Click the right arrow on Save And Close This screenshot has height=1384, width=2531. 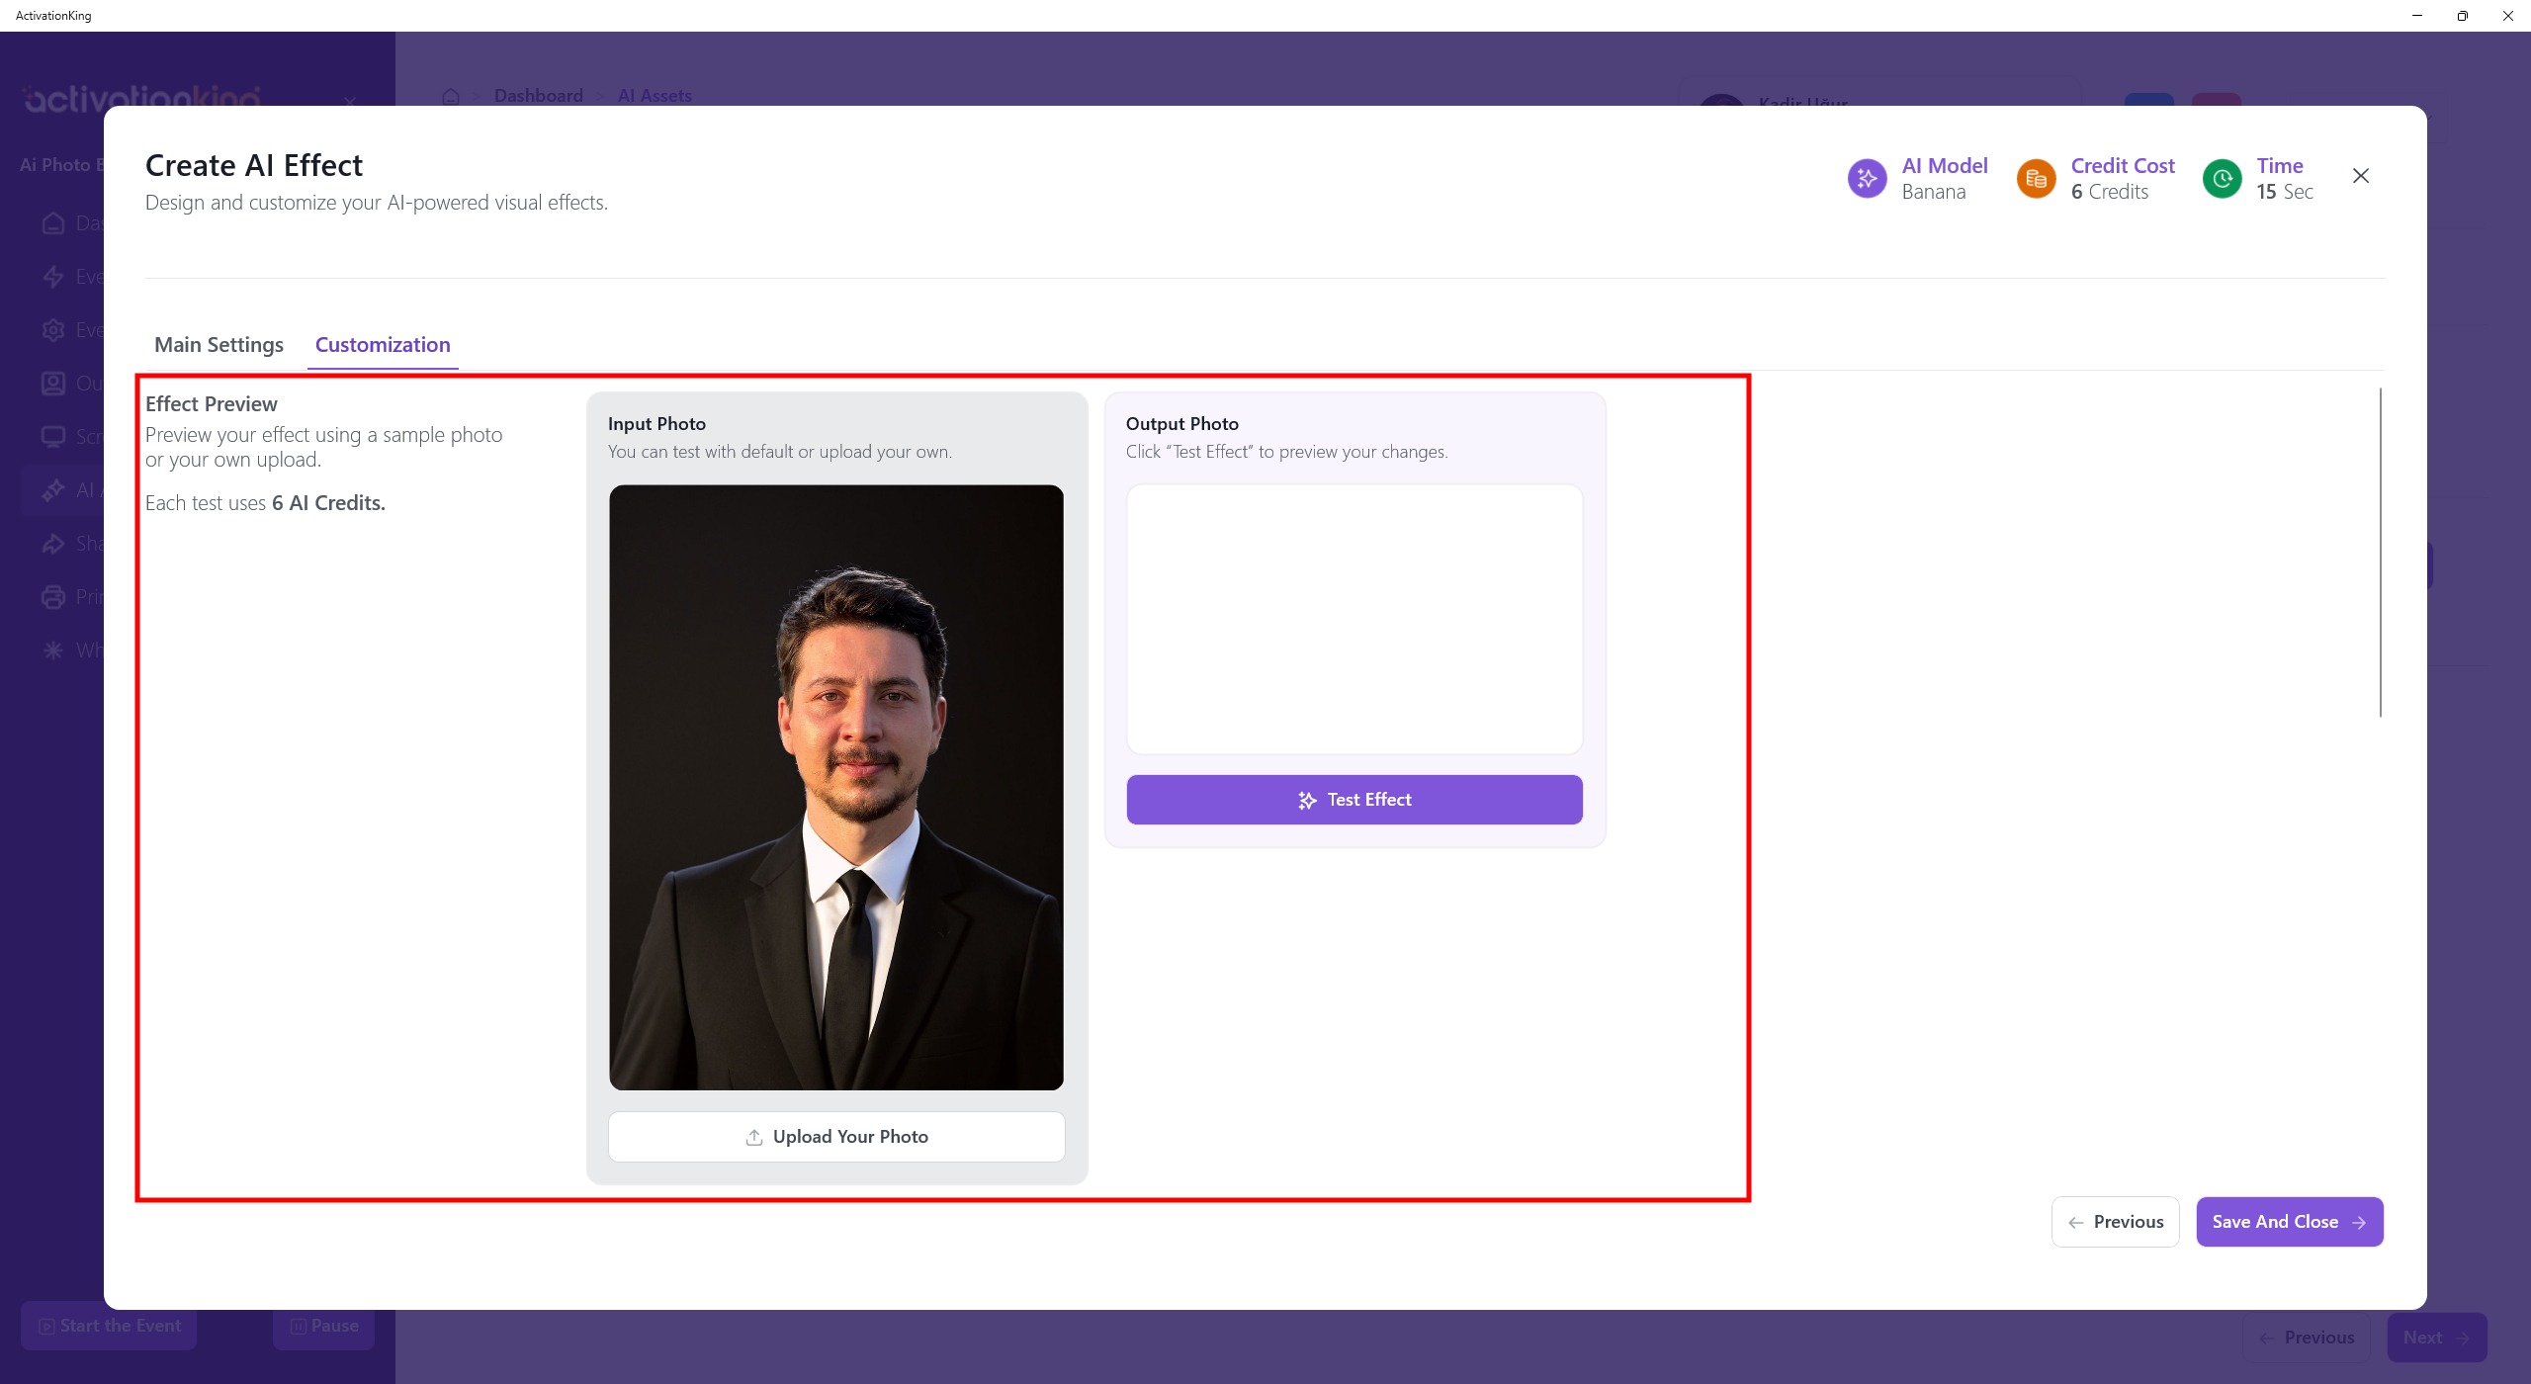pyautogui.click(x=2360, y=1223)
